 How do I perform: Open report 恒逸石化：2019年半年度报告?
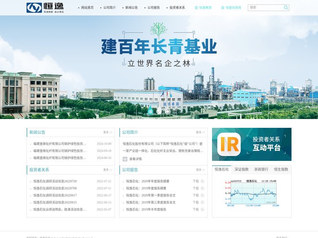[x=146, y=209]
